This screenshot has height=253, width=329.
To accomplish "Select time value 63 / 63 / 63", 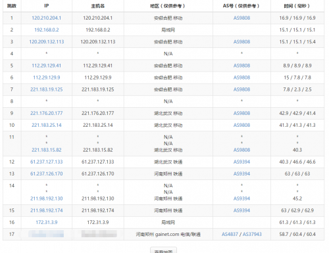I will (297, 173).
